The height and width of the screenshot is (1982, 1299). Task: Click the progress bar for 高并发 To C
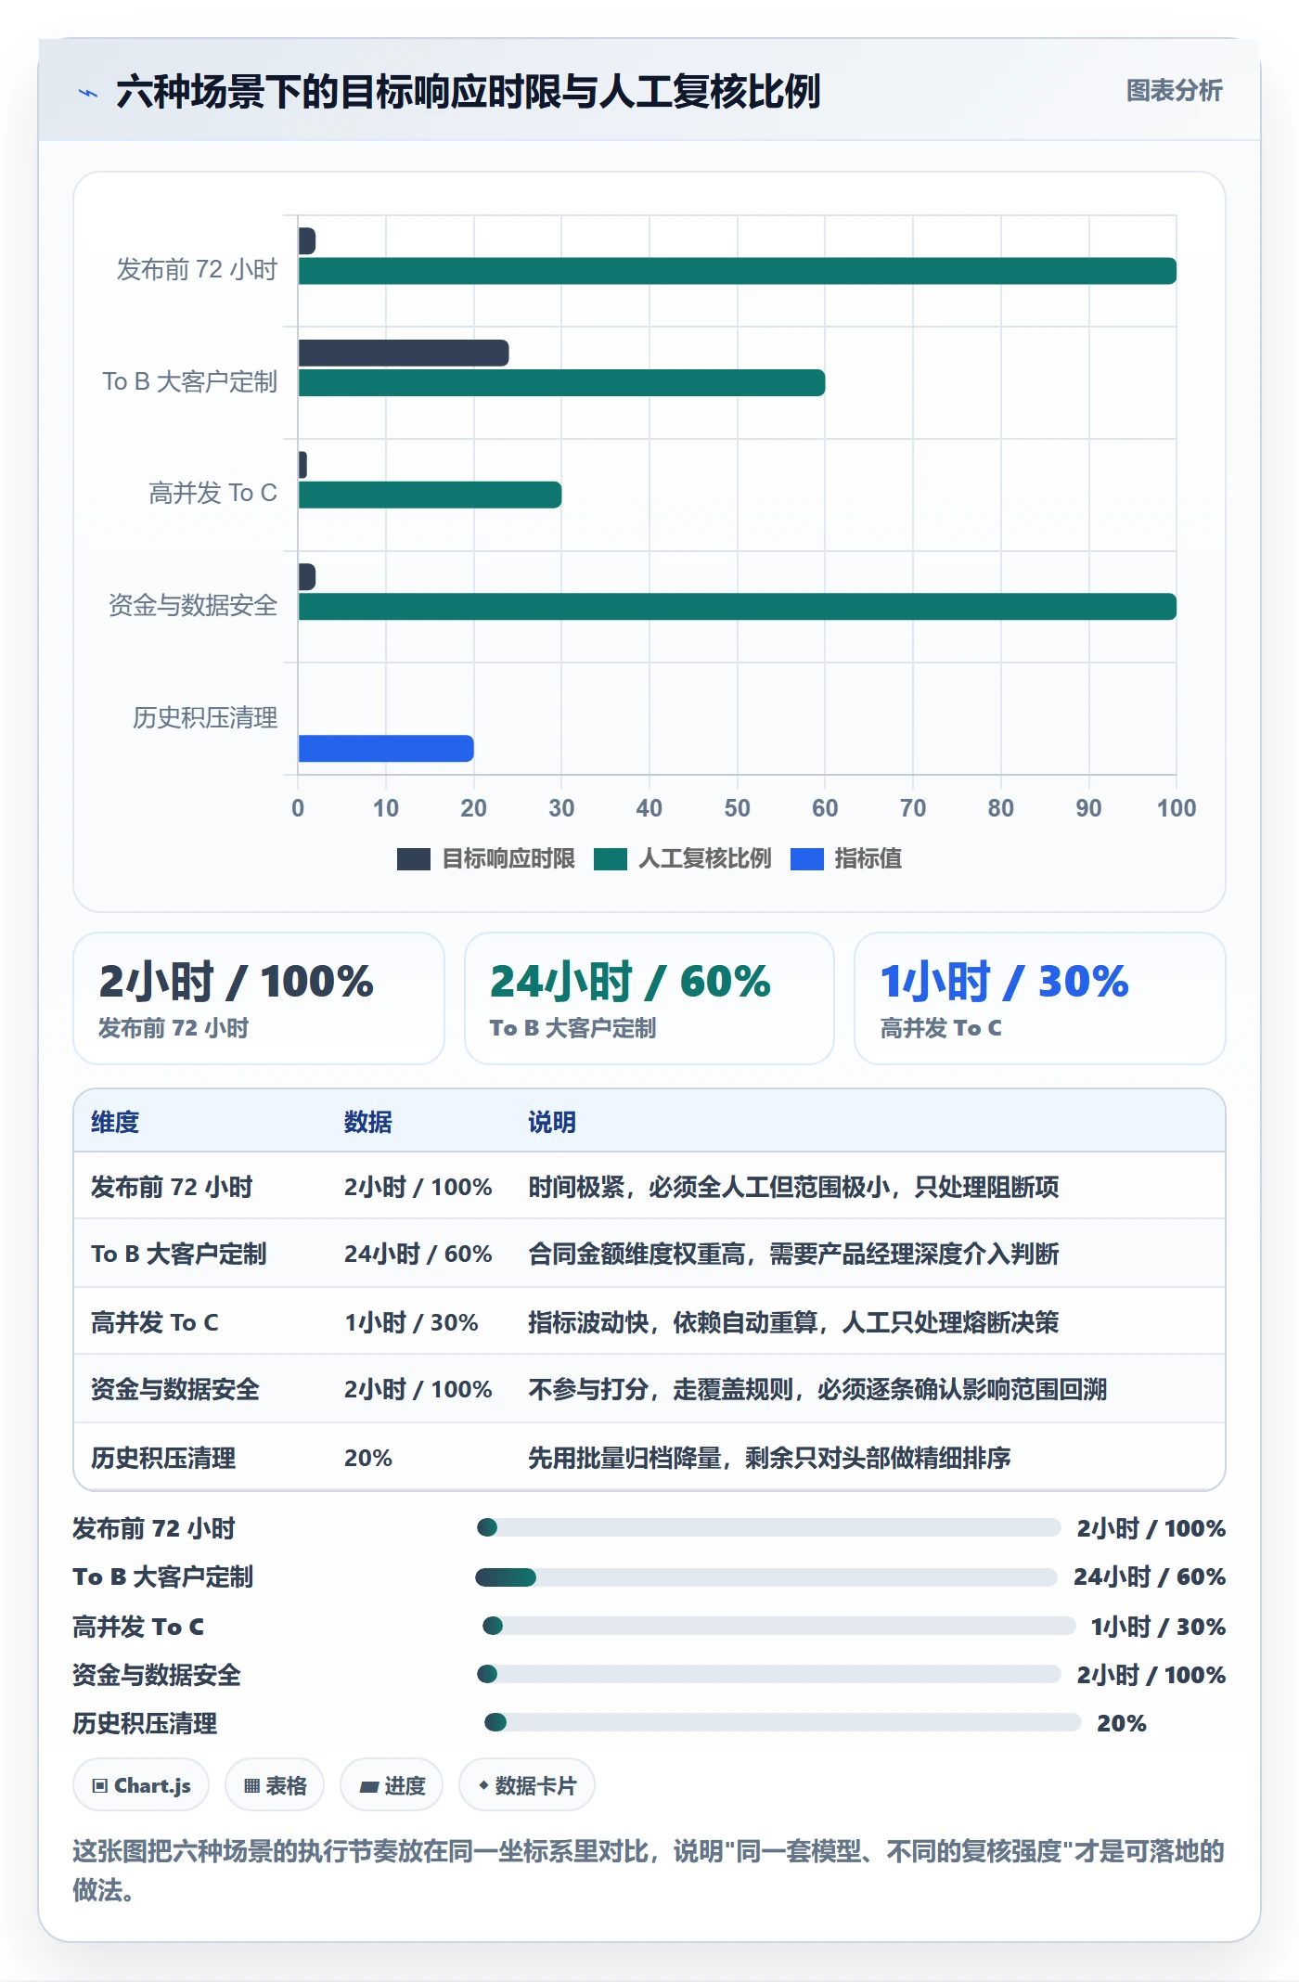[779, 1626]
